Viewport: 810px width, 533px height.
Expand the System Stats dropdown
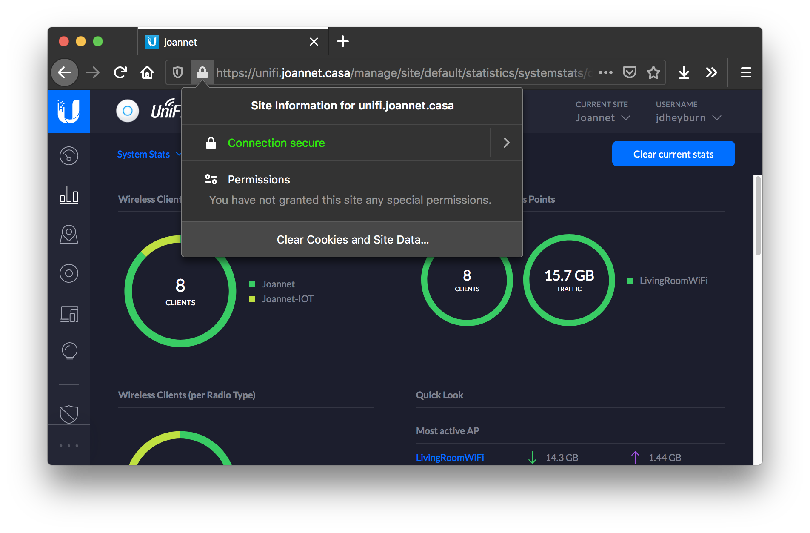click(x=149, y=154)
